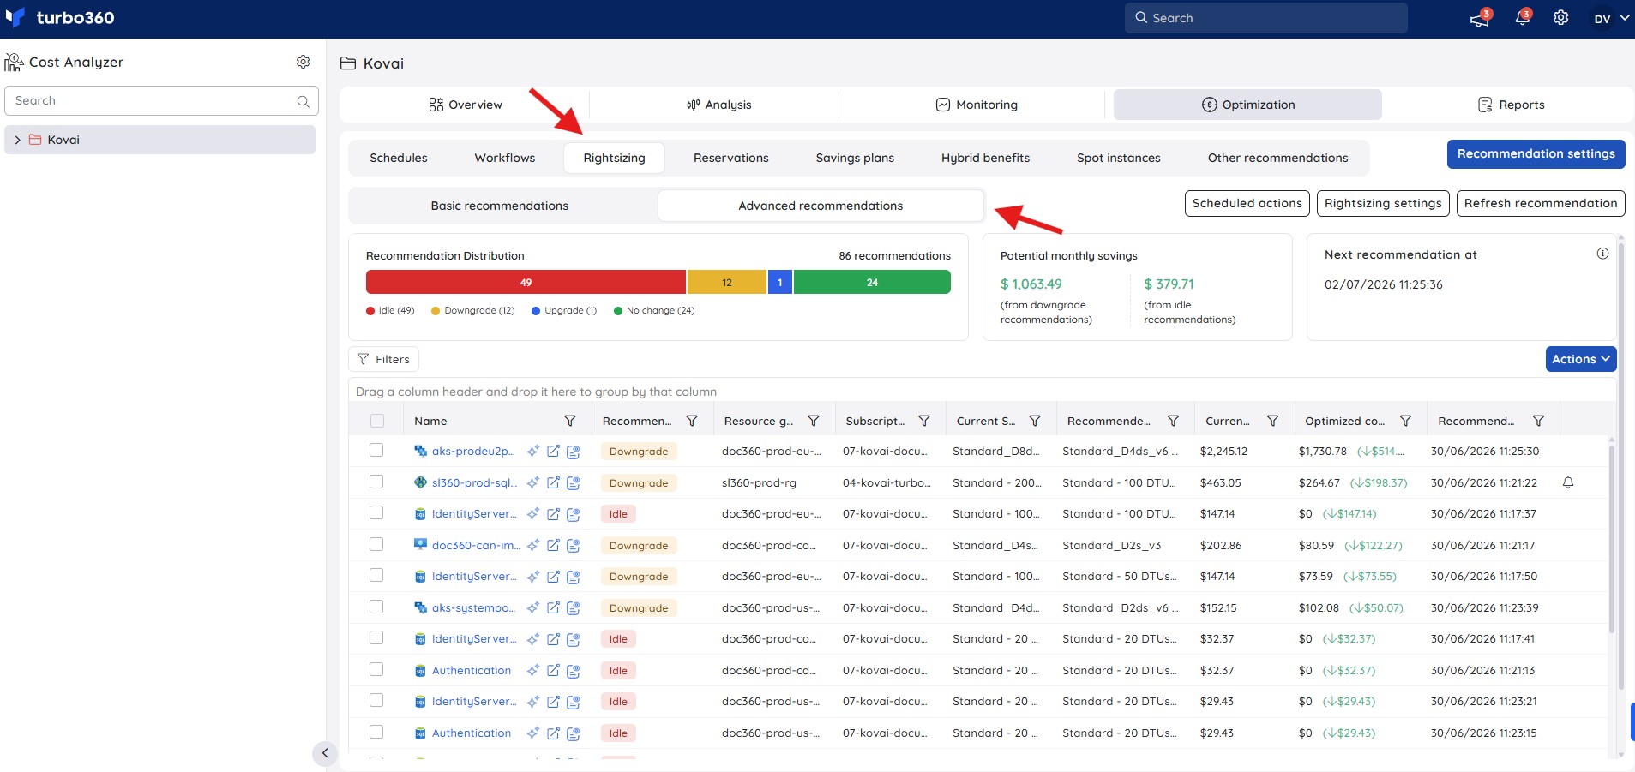Image resolution: width=1635 pixels, height=772 pixels.
Task: Click the green No change segment showing 24
Action: coord(872,282)
